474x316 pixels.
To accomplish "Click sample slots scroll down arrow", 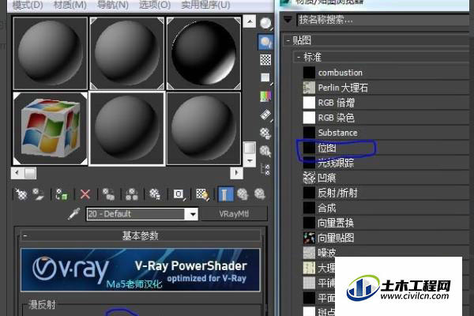I will point(250,160).
